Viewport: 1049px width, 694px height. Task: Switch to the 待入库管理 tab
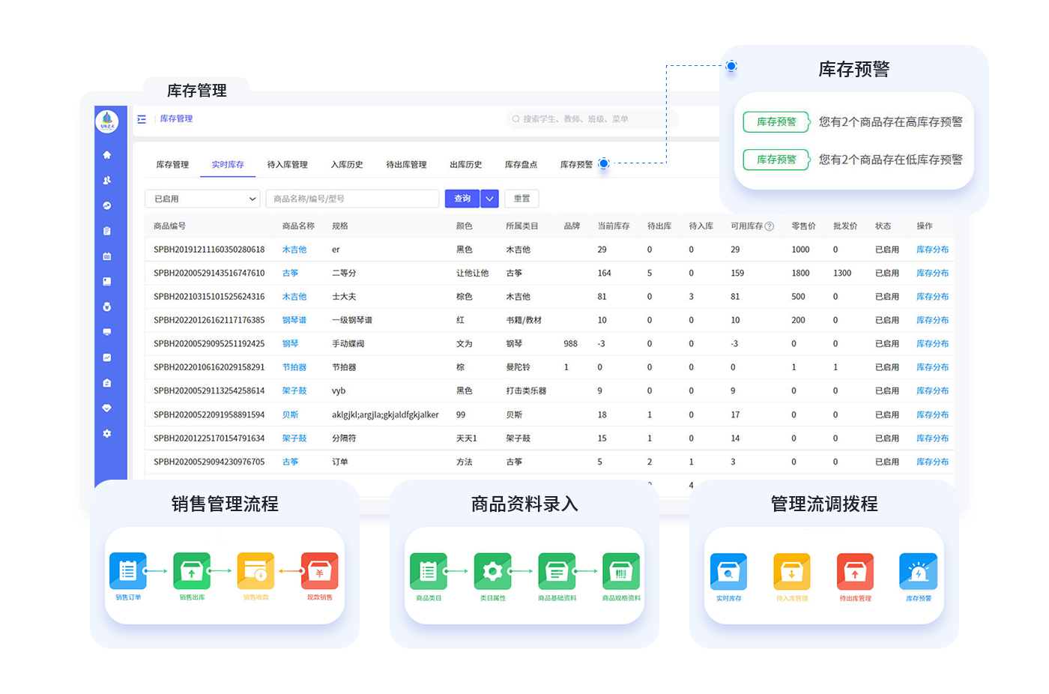pos(288,165)
